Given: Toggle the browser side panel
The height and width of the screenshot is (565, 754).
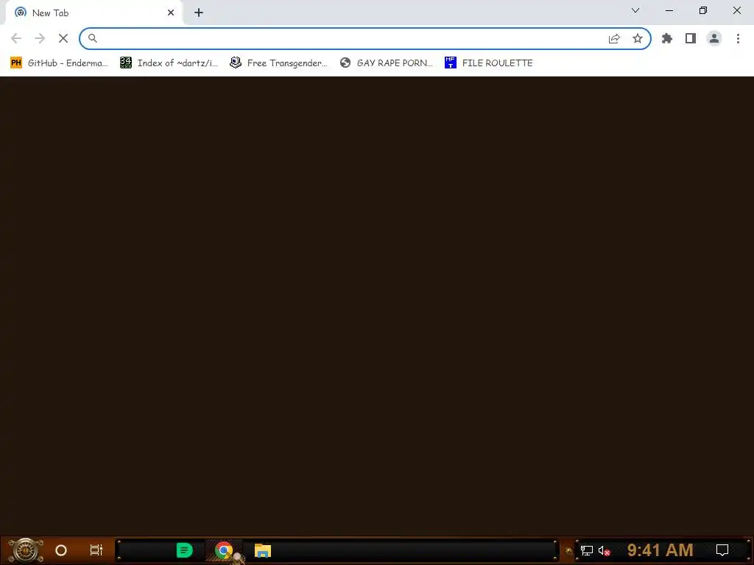Looking at the screenshot, I should click(x=691, y=38).
